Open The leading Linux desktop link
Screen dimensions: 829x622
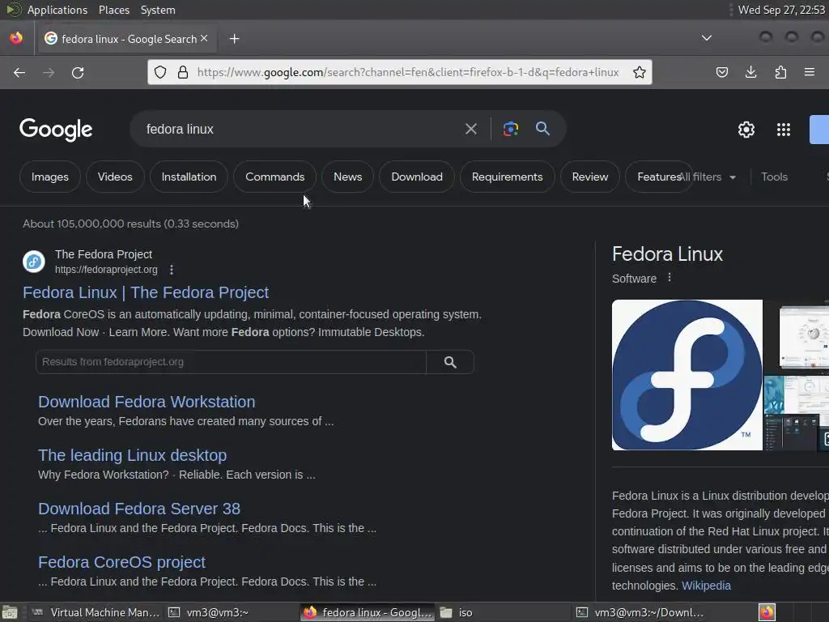point(132,455)
